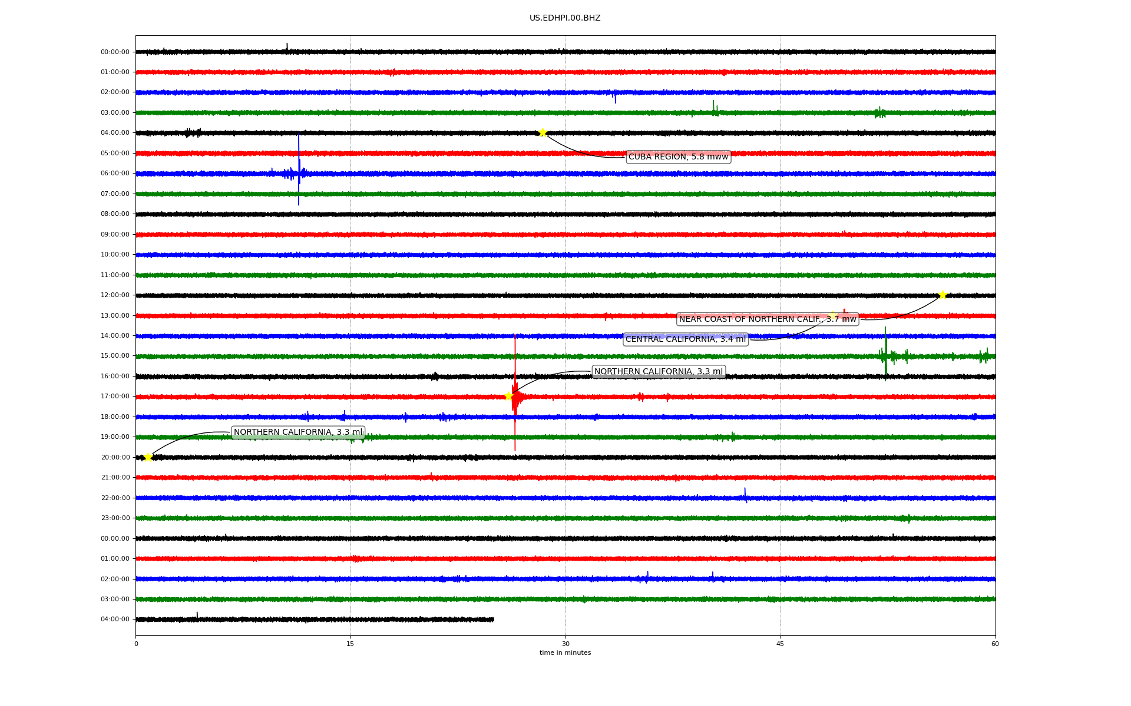Image resolution: width=1131 pixels, height=706 pixels.
Task: Click the 'time in minutes' axis label
Action: (x=565, y=653)
